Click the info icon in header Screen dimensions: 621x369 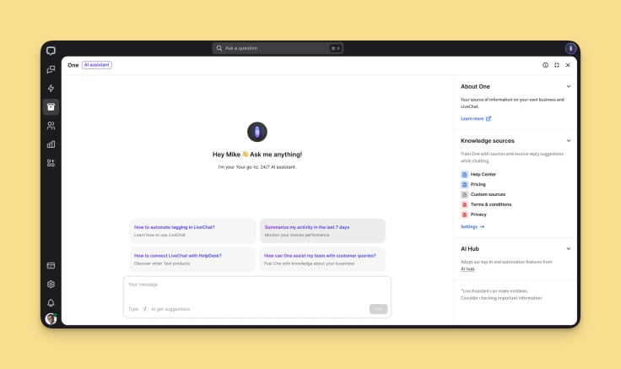coord(545,65)
